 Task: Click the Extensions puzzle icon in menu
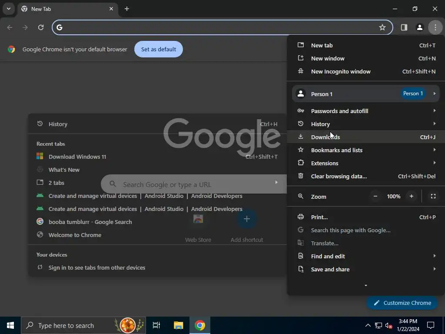point(301,163)
